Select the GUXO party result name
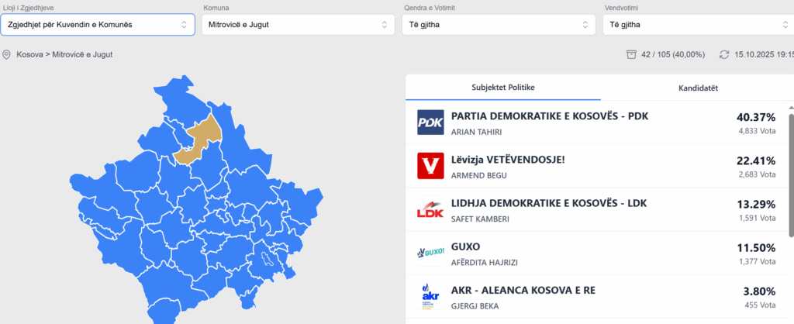 (x=465, y=246)
